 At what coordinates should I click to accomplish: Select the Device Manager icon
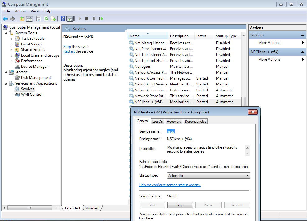[17, 67]
